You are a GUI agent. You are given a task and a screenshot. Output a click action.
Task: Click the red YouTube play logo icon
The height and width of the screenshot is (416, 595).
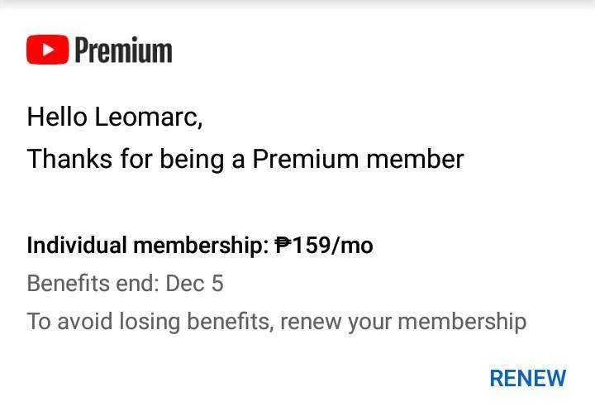click(48, 50)
